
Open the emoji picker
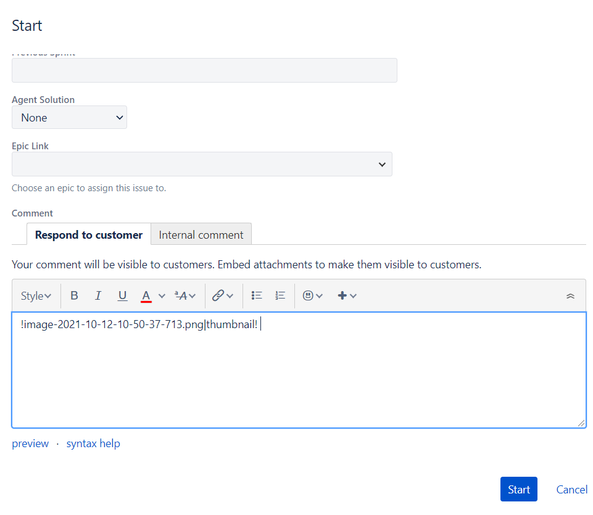coord(309,295)
